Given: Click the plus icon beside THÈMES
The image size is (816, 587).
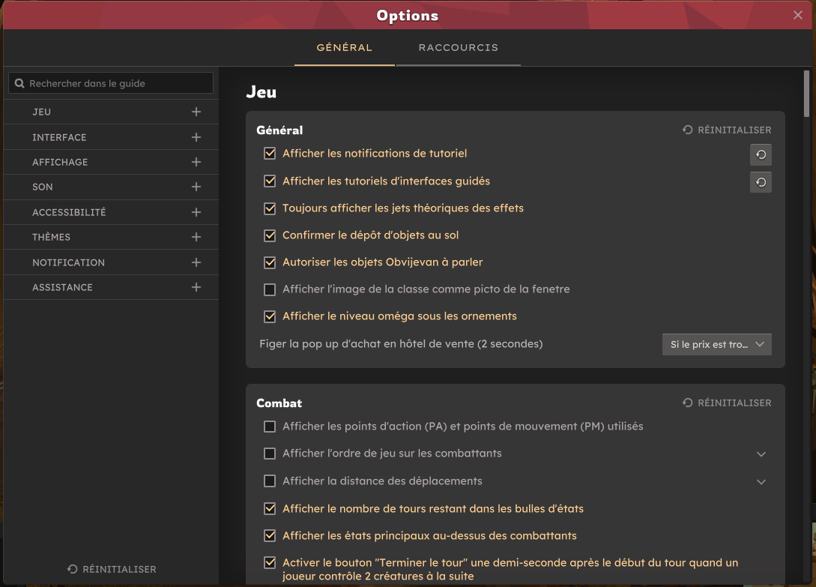Looking at the screenshot, I should (196, 237).
